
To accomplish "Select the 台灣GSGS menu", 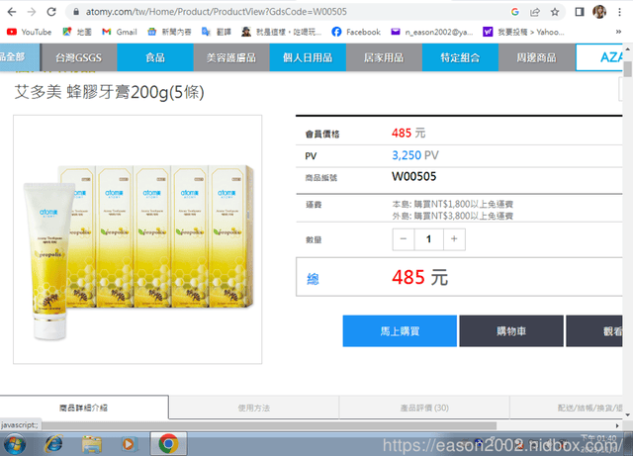I will coord(79,57).
